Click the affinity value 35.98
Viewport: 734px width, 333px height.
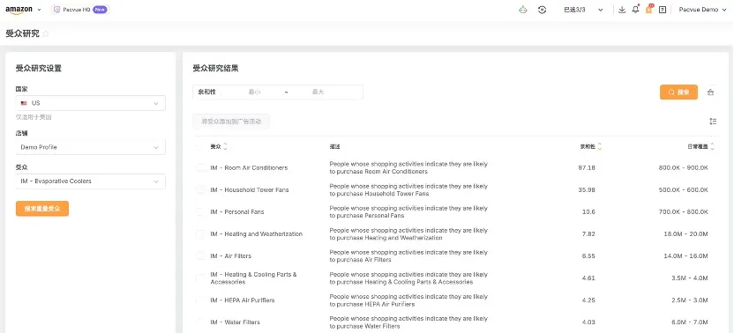click(587, 190)
